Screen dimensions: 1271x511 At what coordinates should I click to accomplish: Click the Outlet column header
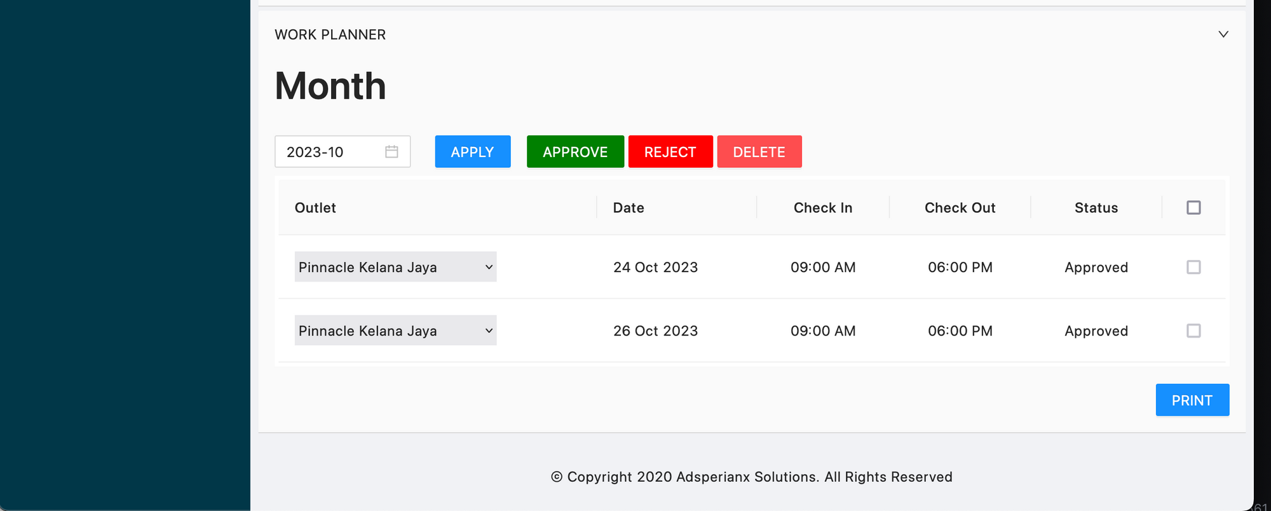point(315,208)
